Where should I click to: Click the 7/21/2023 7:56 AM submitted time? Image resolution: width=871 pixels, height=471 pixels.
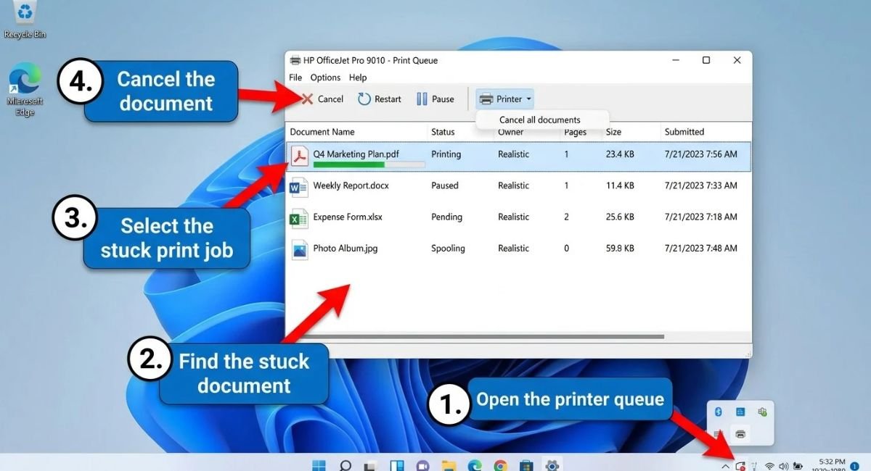(700, 154)
